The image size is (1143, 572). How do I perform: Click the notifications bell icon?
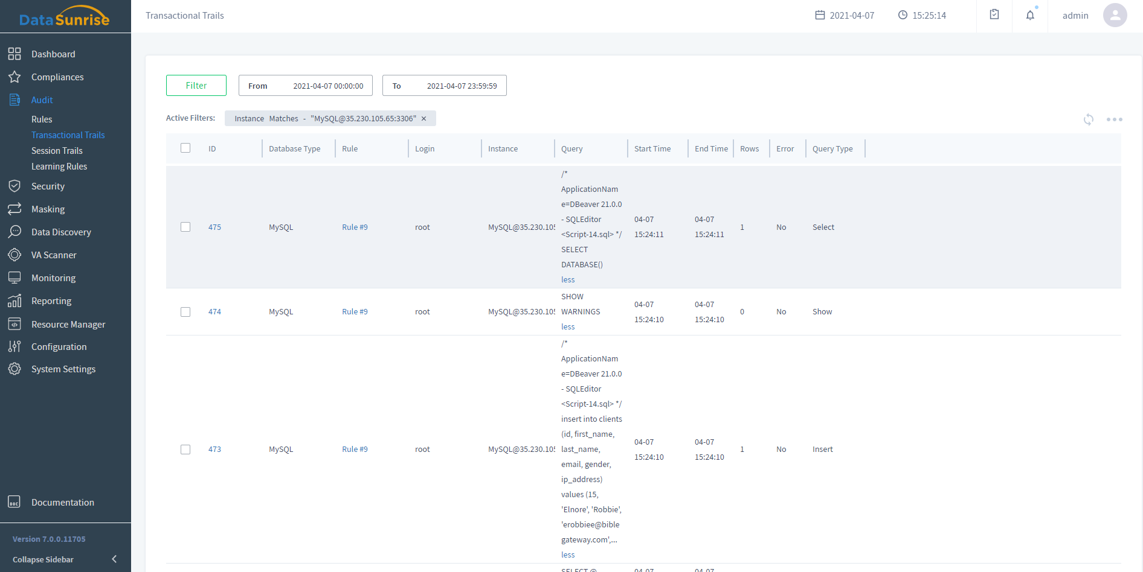click(x=1030, y=16)
